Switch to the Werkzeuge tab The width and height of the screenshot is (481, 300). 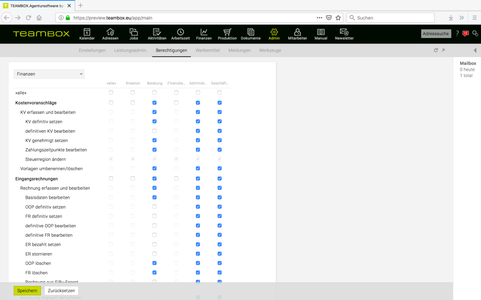pyautogui.click(x=270, y=50)
